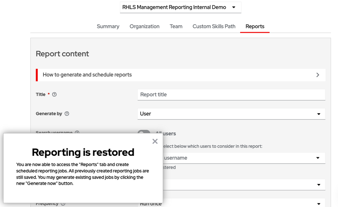Click the help icon beside Frequency

(63, 204)
